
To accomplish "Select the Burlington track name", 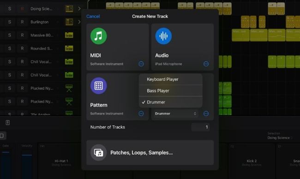I will pos(39,22).
